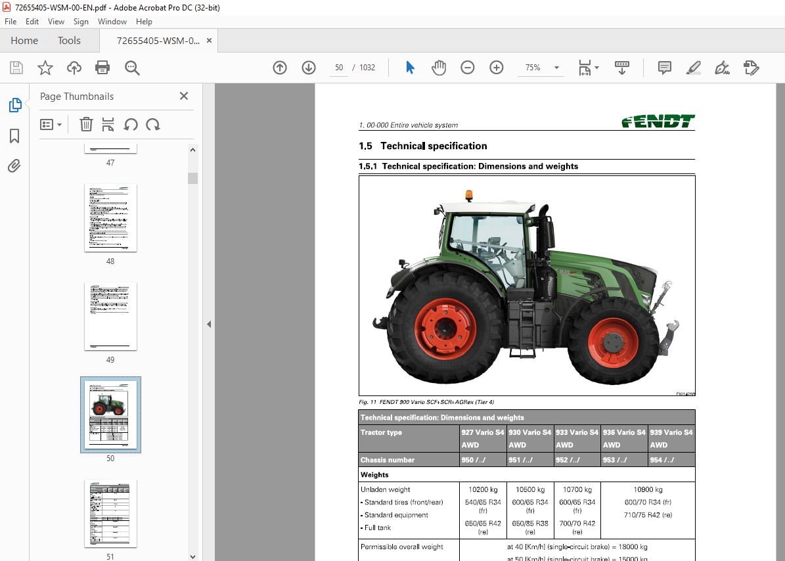Delete selected pages with trash icon
The width and height of the screenshot is (785, 561).
coord(86,124)
